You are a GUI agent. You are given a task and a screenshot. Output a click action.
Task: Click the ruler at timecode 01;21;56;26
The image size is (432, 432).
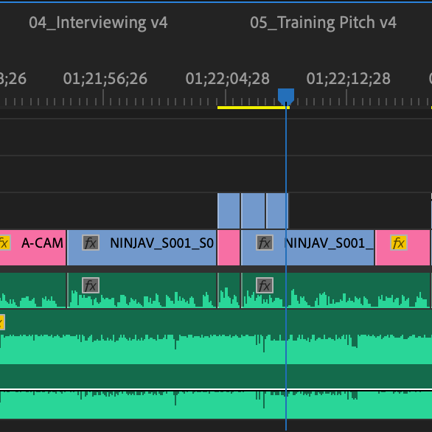105,79
